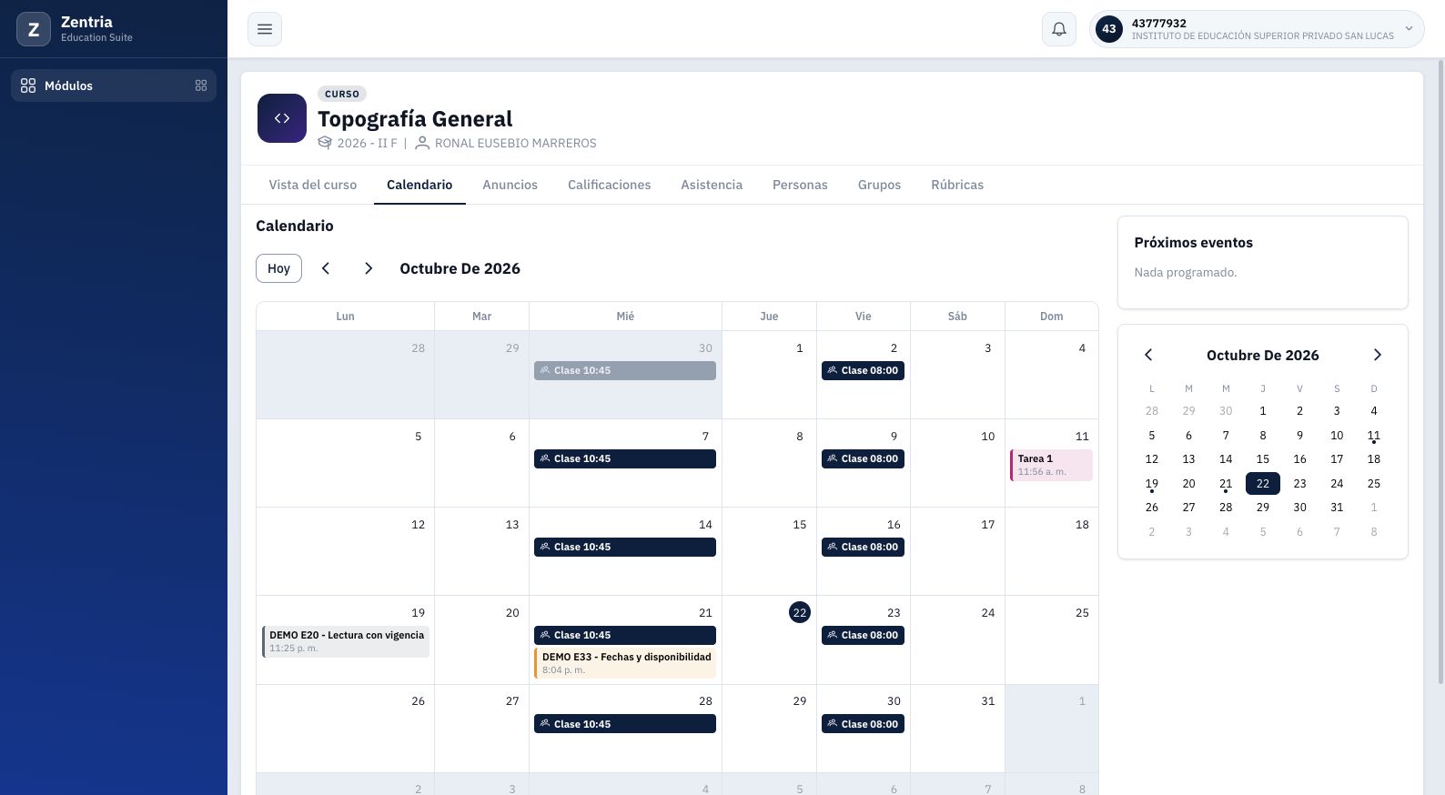Image resolution: width=1445 pixels, height=795 pixels.
Task: Go to previous month in main calendar
Action: click(x=326, y=268)
